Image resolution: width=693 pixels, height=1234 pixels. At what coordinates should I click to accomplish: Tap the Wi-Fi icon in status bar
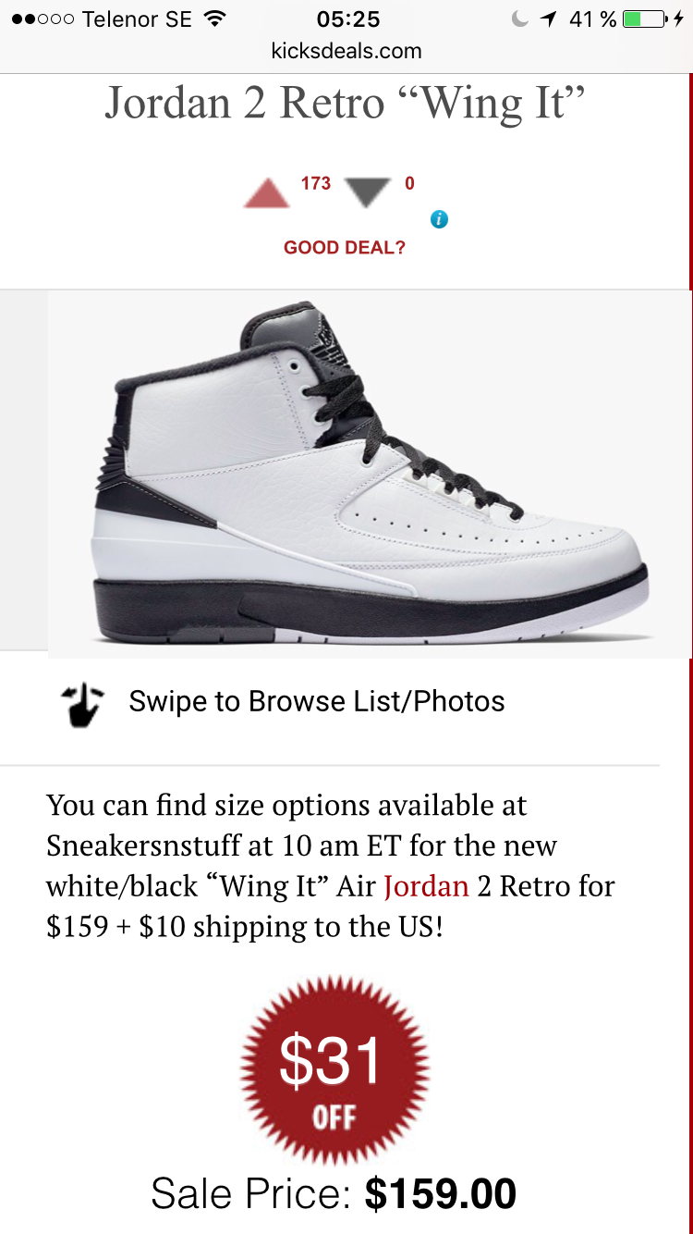tap(215, 19)
